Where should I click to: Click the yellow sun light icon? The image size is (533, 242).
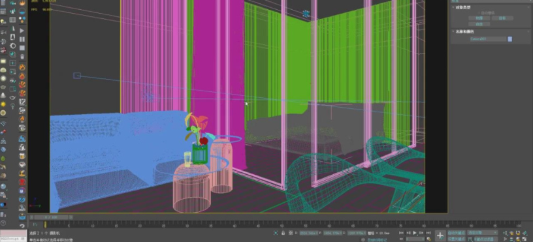click(x=3, y=104)
